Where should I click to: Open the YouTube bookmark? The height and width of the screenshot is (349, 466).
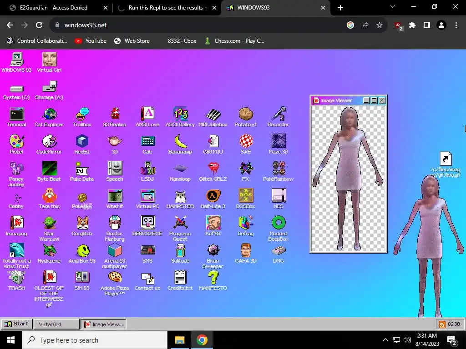click(x=91, y=41)
